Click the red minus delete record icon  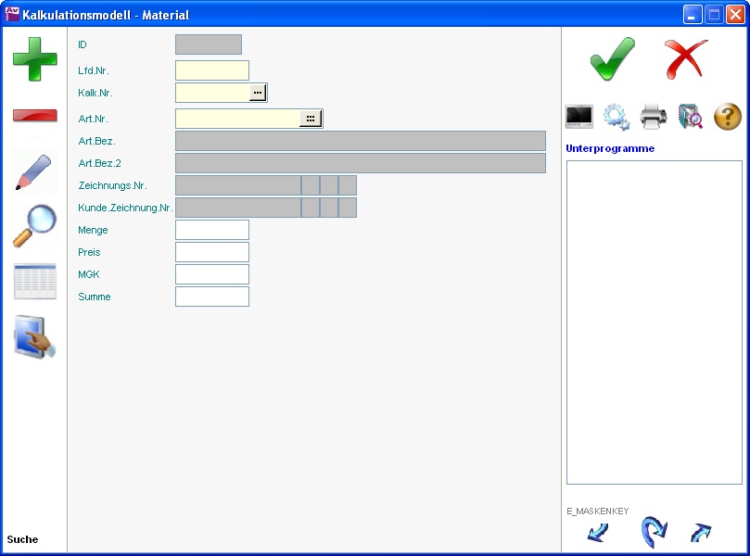(34, 116)
